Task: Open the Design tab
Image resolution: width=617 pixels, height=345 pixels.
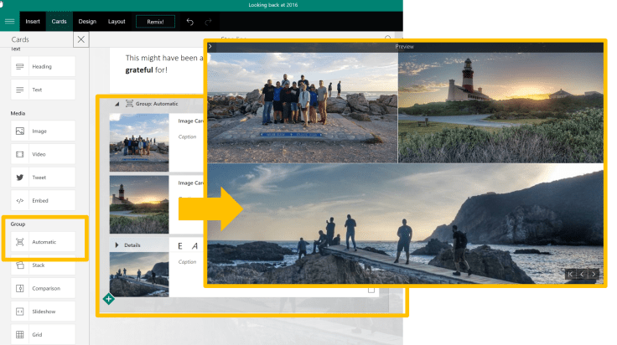Action: pyautogui.click(x=86, y=21)
